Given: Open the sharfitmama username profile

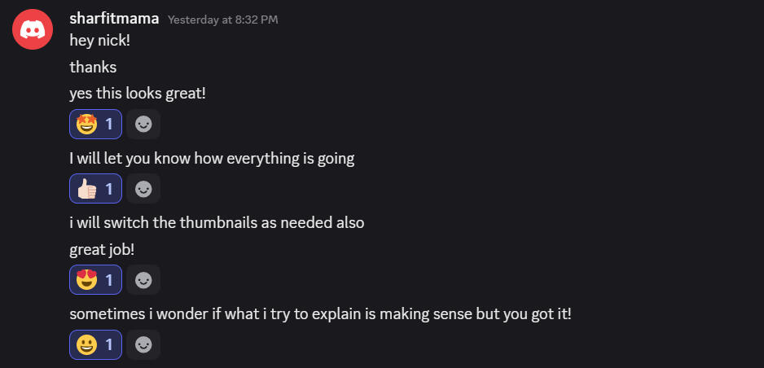Looking at the screenshot, I should pos(114,19).
